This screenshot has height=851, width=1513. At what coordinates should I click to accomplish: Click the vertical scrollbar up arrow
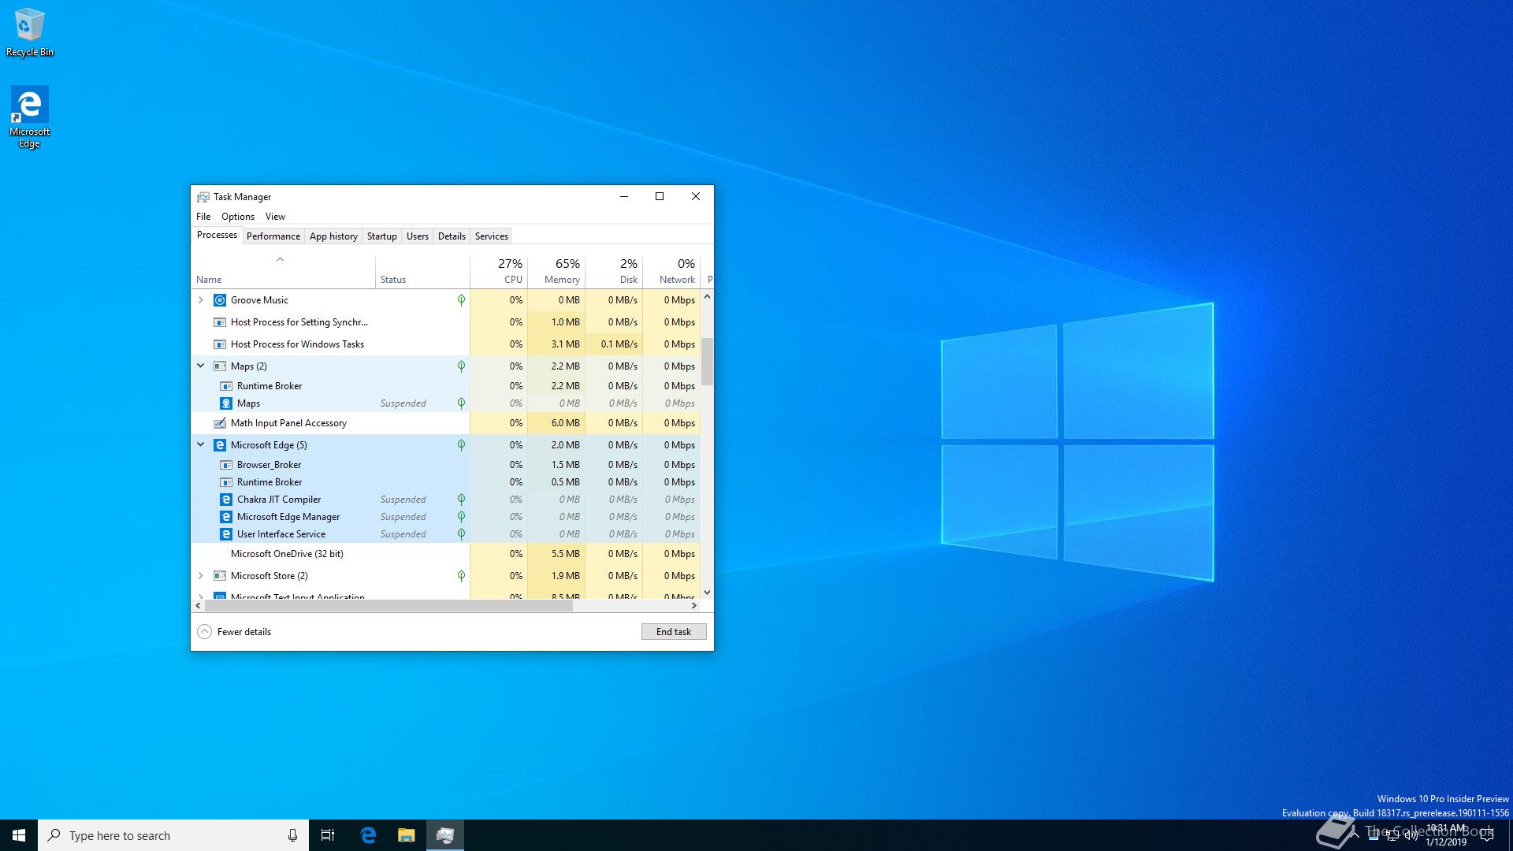pyautogui.click(x=707, y=297)
